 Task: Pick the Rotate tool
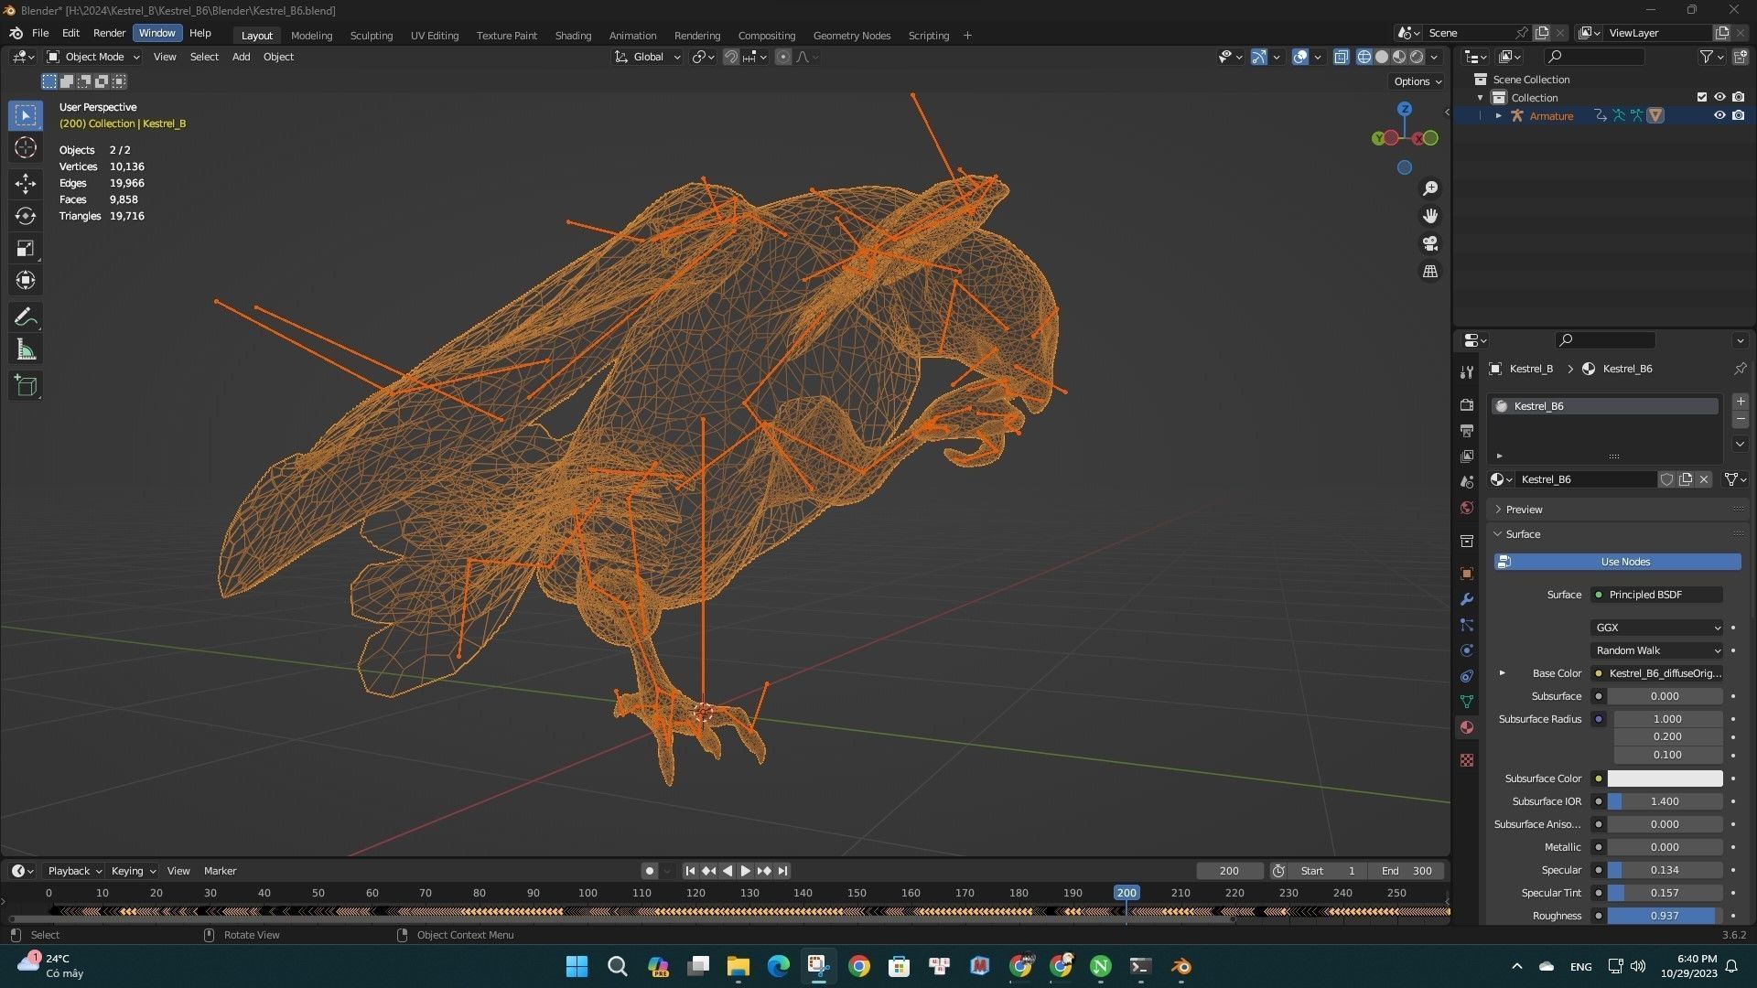pos(26,216)
